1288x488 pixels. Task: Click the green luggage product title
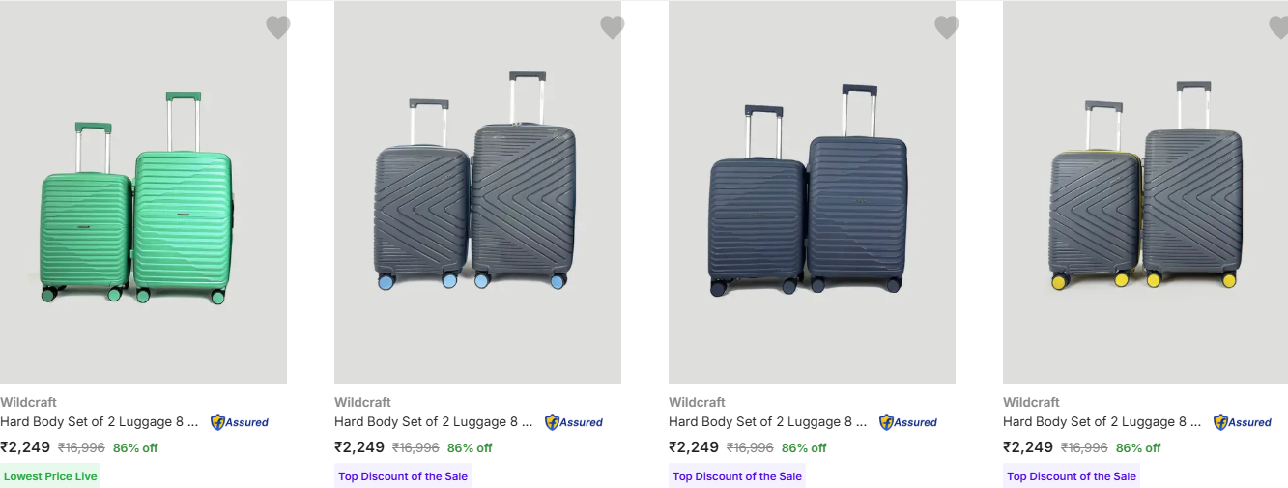pos(99,422)
